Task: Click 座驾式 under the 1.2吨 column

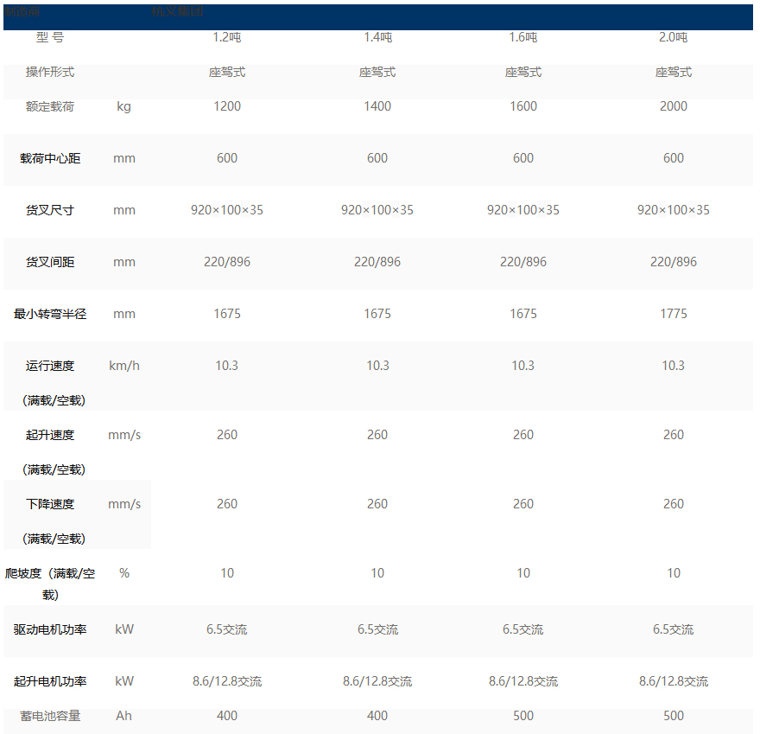Action: point(227,73)
